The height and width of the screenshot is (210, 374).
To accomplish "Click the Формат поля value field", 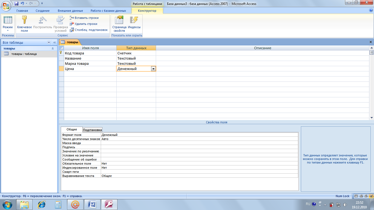I will point(199,135).
